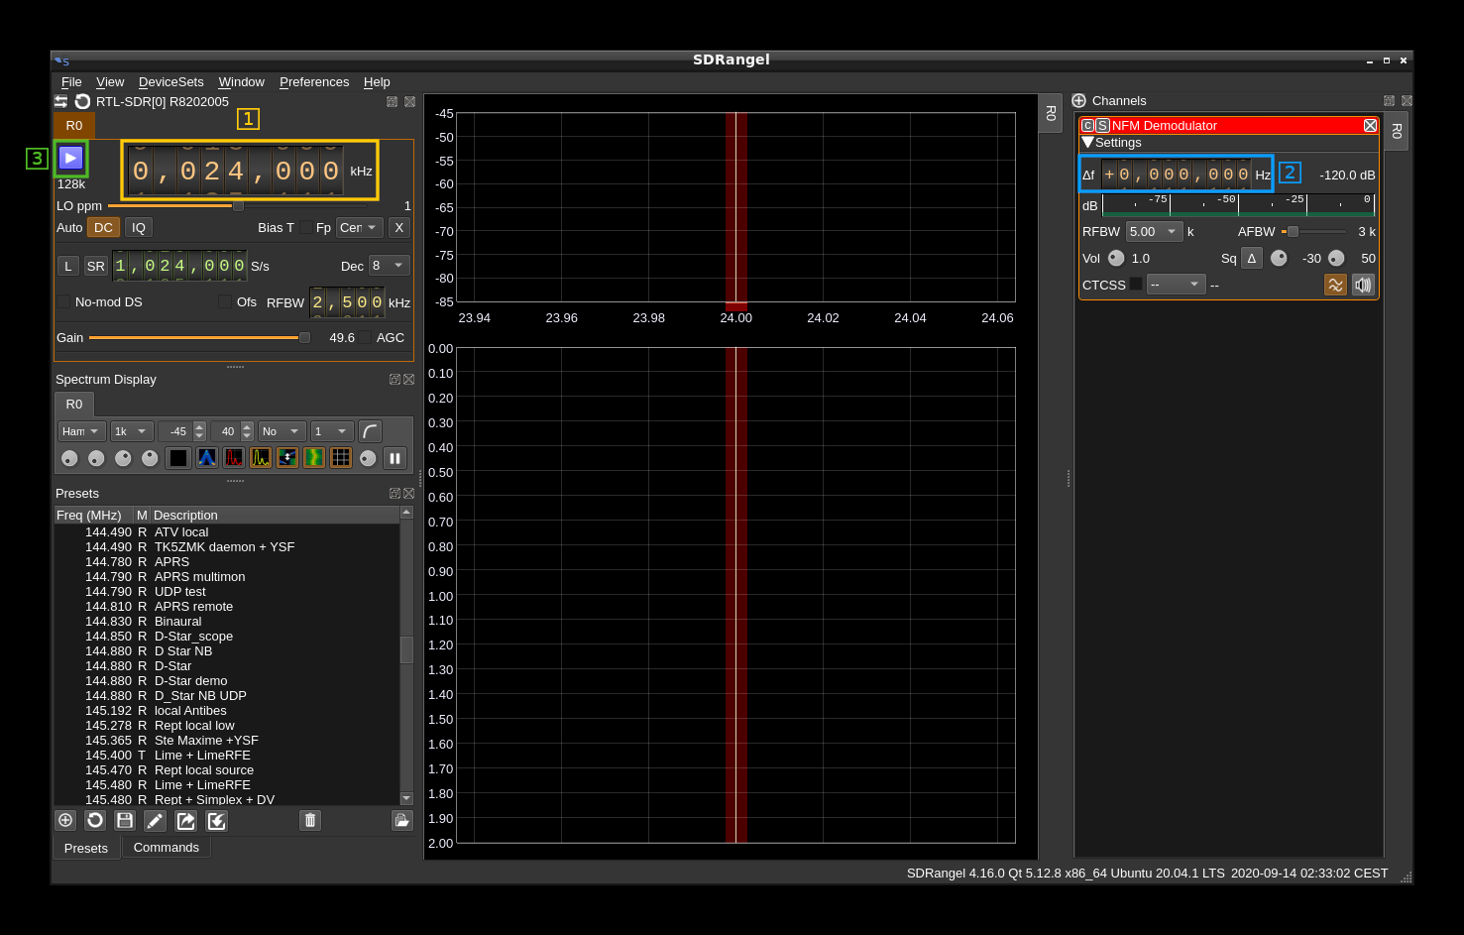Toggle green waterfall display icon

click(313, 458)
